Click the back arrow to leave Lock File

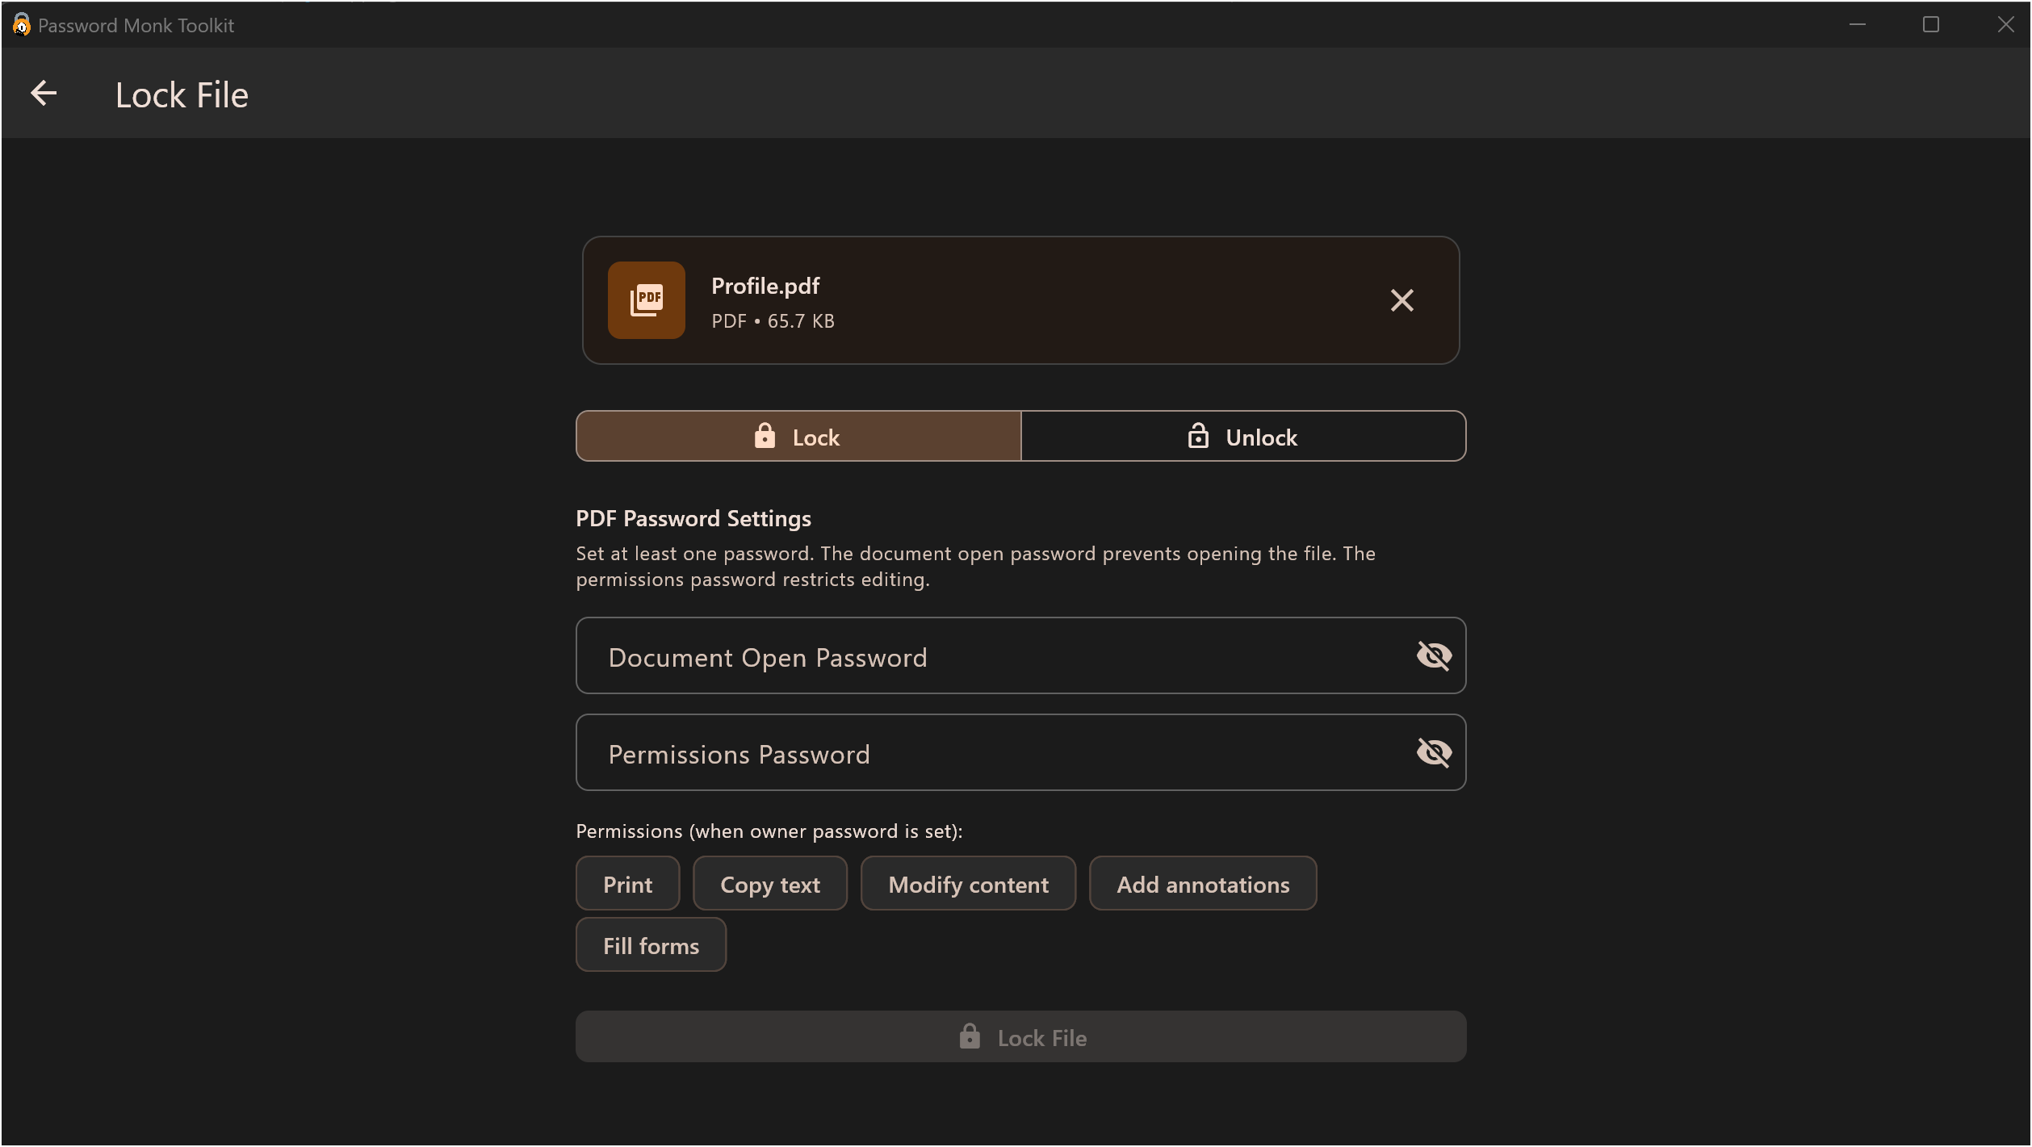coord(44,93)
